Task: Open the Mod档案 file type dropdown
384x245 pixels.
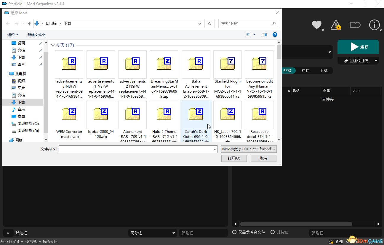Action: (x=249, y=149)
